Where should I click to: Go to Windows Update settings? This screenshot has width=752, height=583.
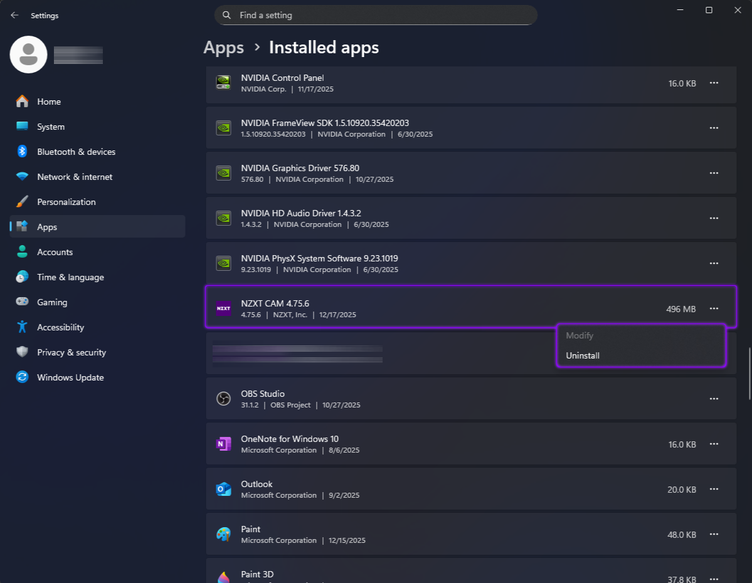pos(70,377)
